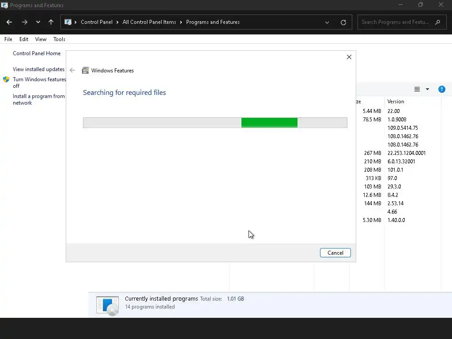Click the view layout icon
Viewport: 452px width, 339px height.
(x=417, y=89)
